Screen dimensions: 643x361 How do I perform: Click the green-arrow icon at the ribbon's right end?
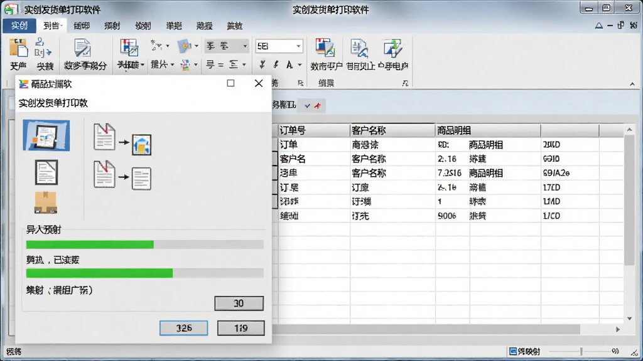point(392,48)
